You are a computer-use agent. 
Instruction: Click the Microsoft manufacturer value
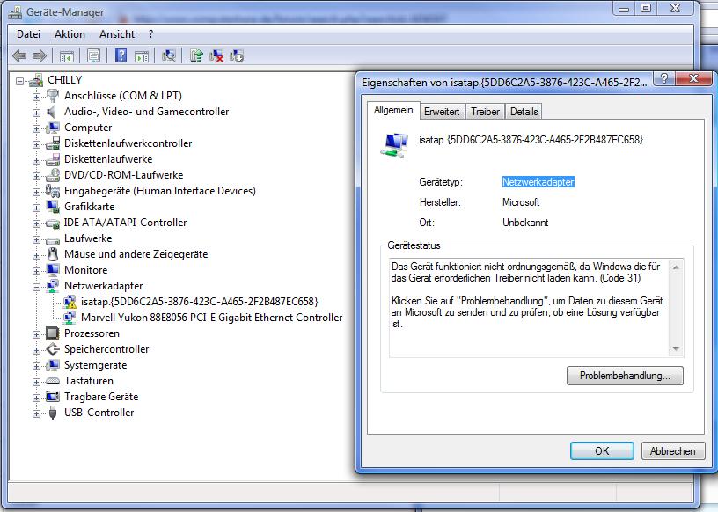click(x=521, y=202)
